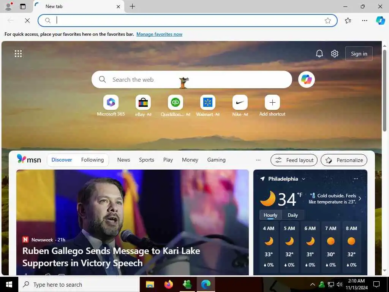This screenshot has height=292, width=389.
Task: Open the eBay shortcut
Action: [143, 106]
